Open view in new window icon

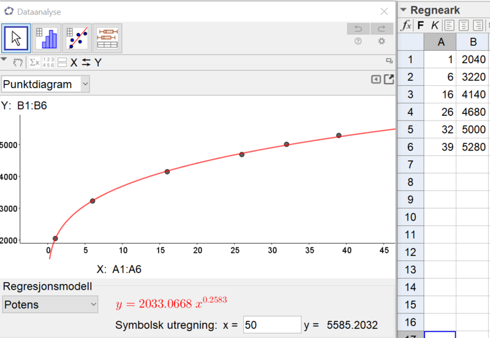(x=389, y=61)
